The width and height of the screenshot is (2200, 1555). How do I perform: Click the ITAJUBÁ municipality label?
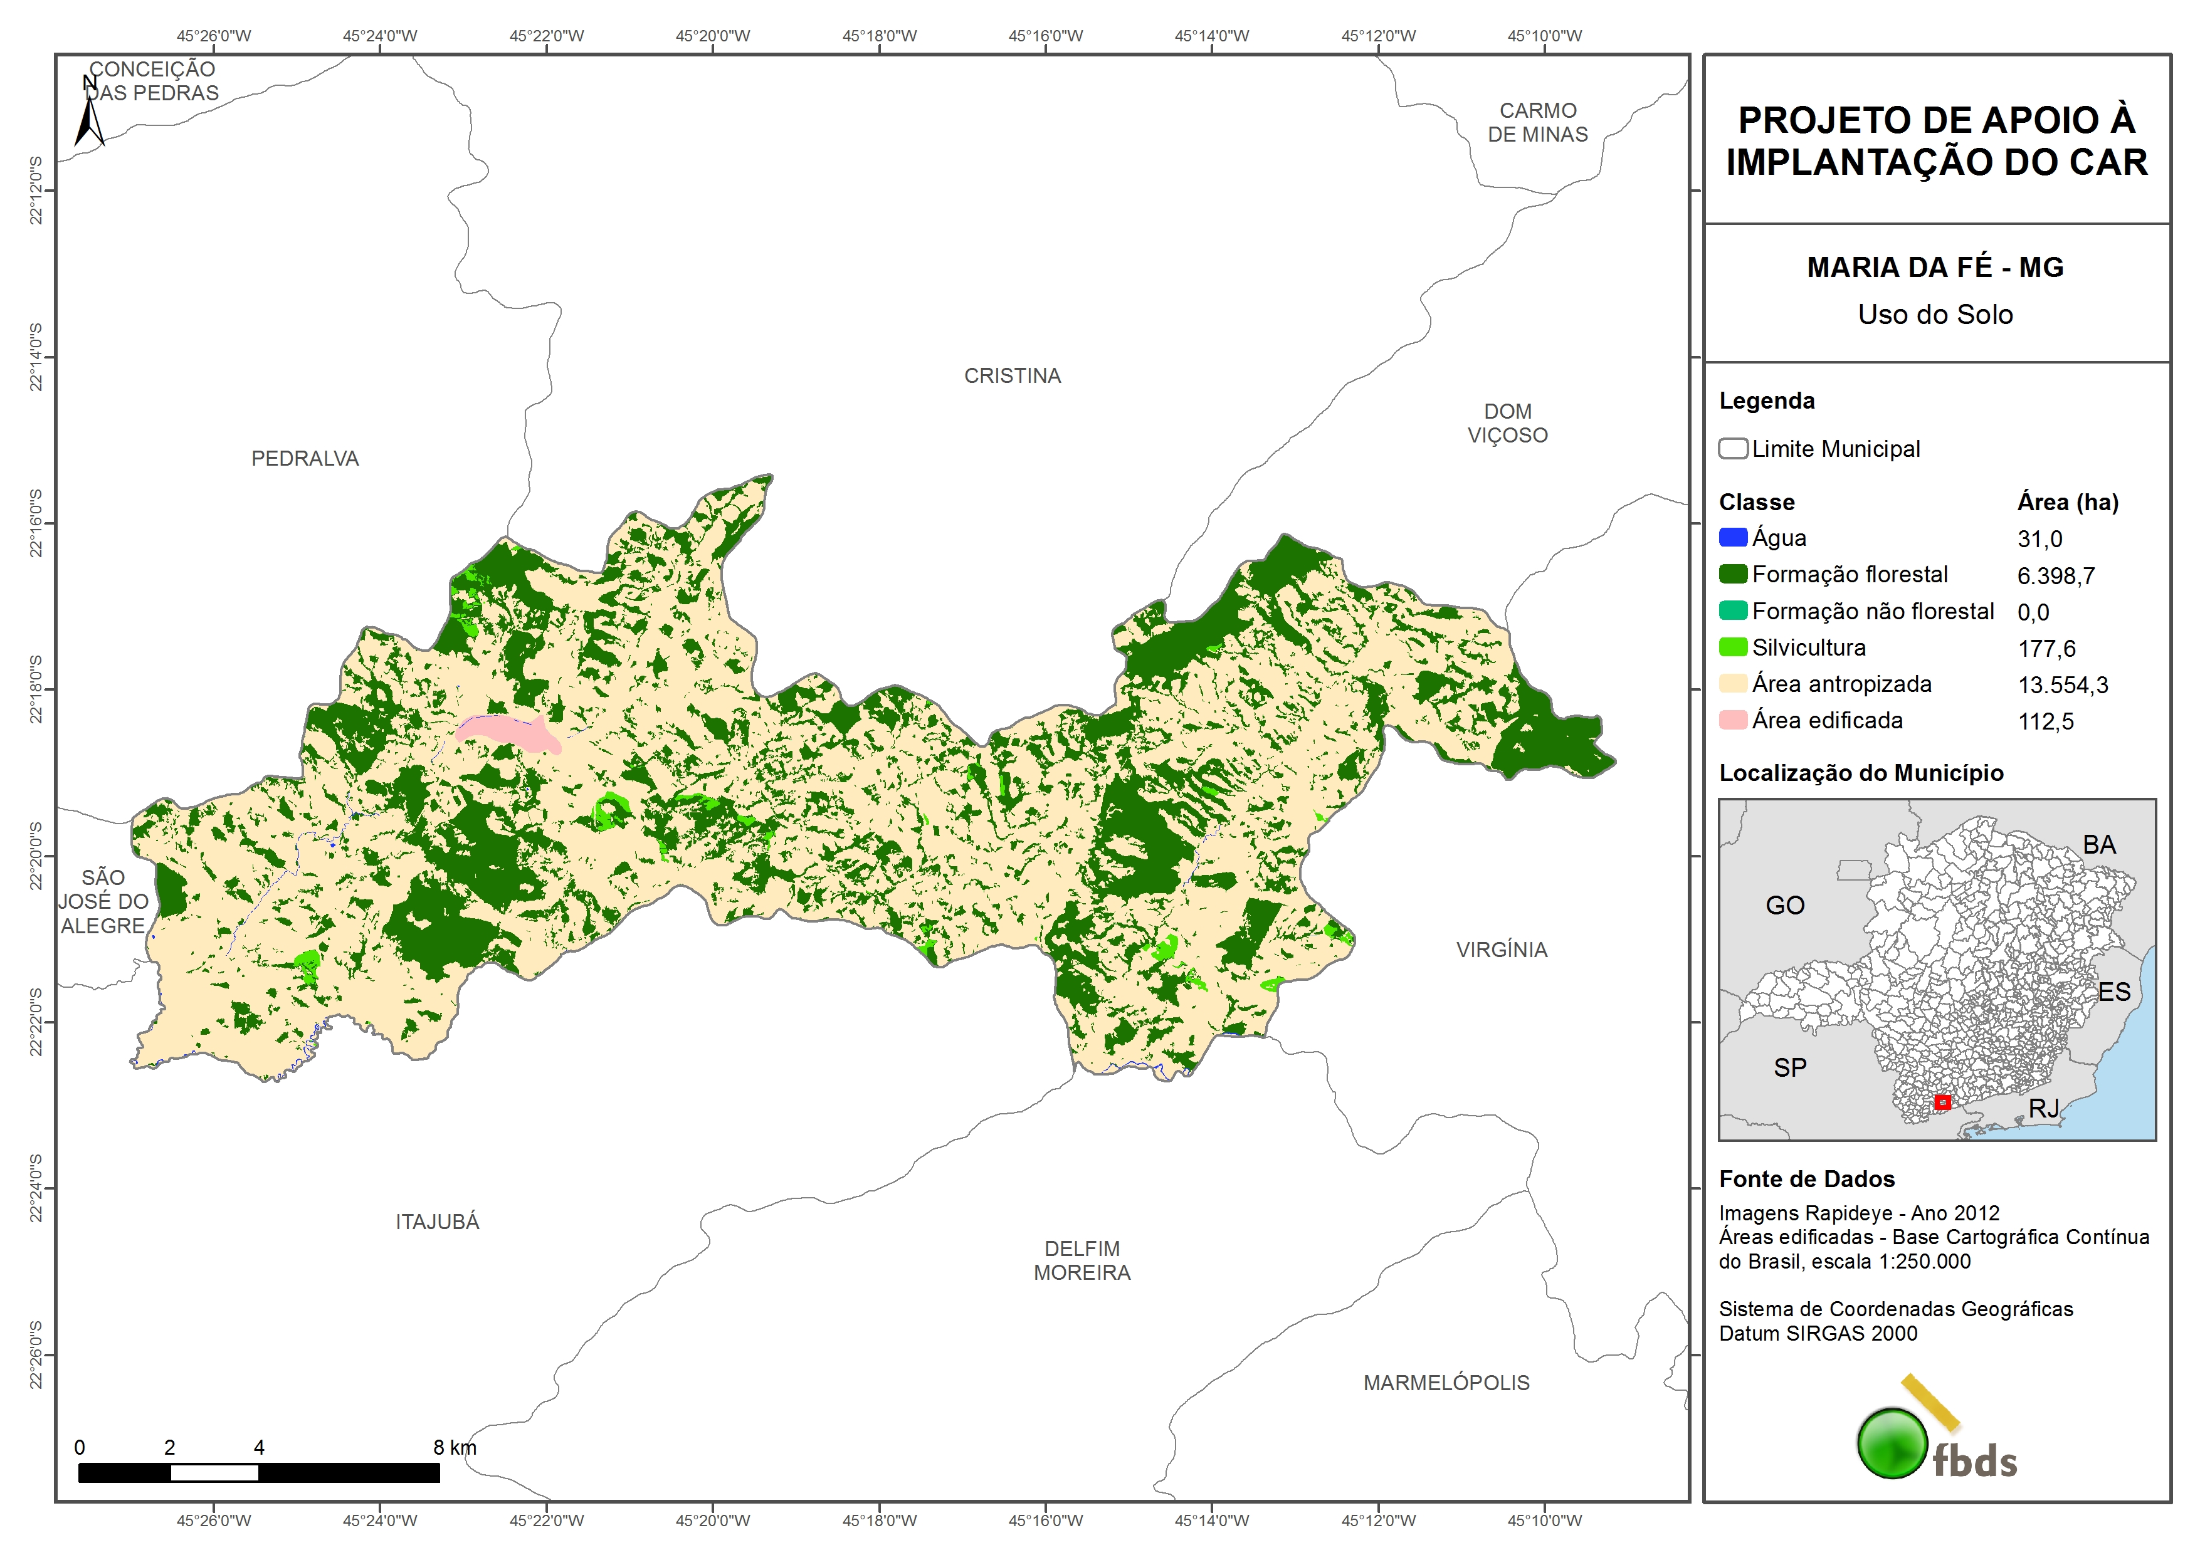[437, 1222]
